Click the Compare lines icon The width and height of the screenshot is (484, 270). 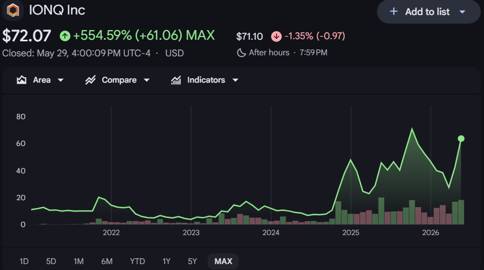90,80
